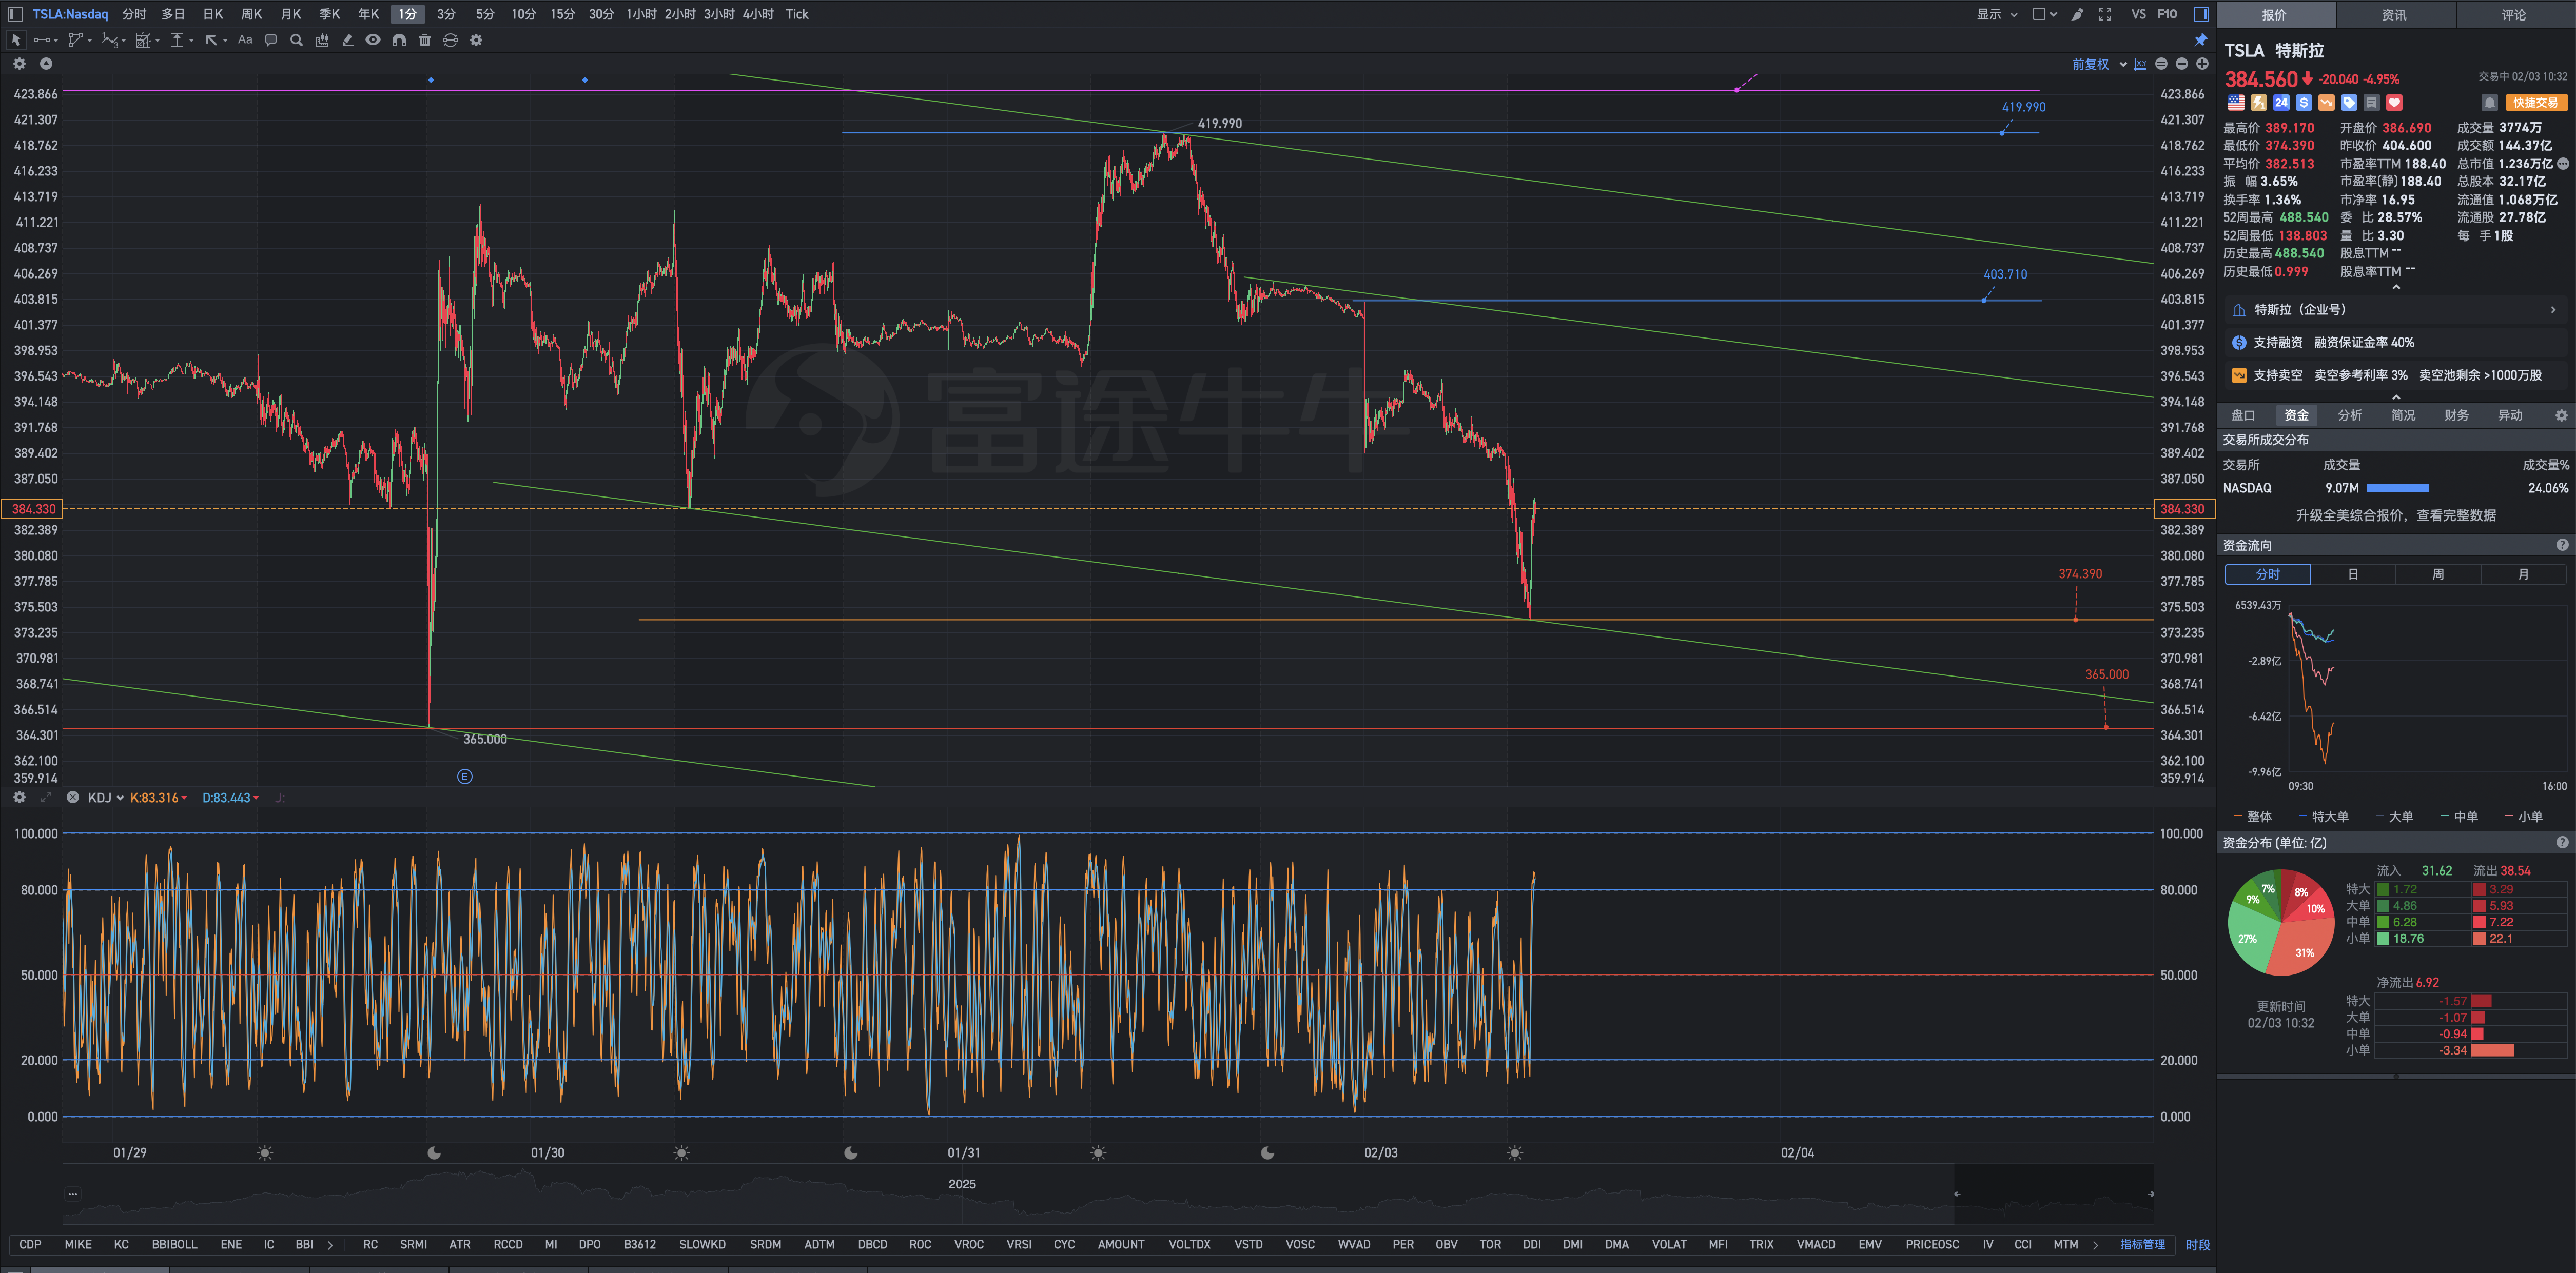Click the blue price tag icon
Viewport: 2576px width, 1273px height.
pos(2349,103)
